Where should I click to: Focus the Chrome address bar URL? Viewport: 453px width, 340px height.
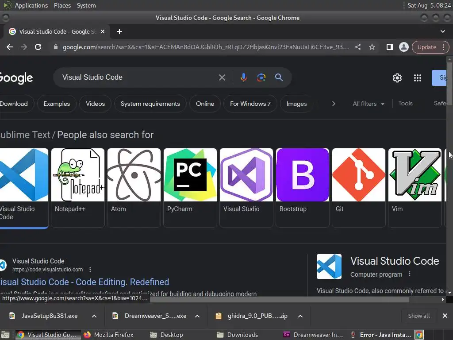[x=206, y=47]
